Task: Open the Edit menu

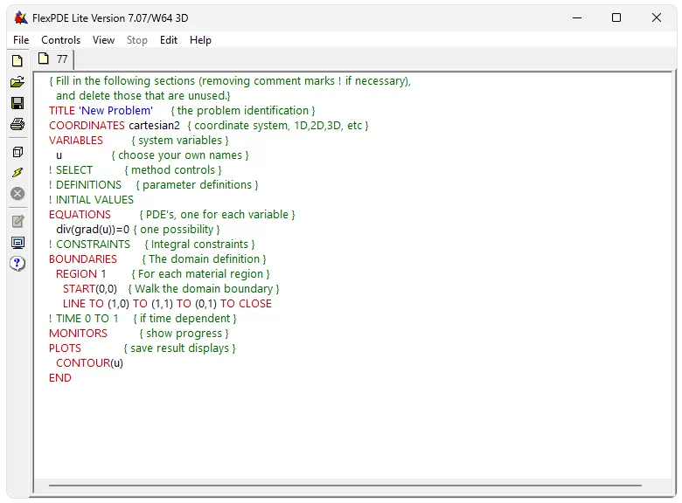Action: (169, 40)
